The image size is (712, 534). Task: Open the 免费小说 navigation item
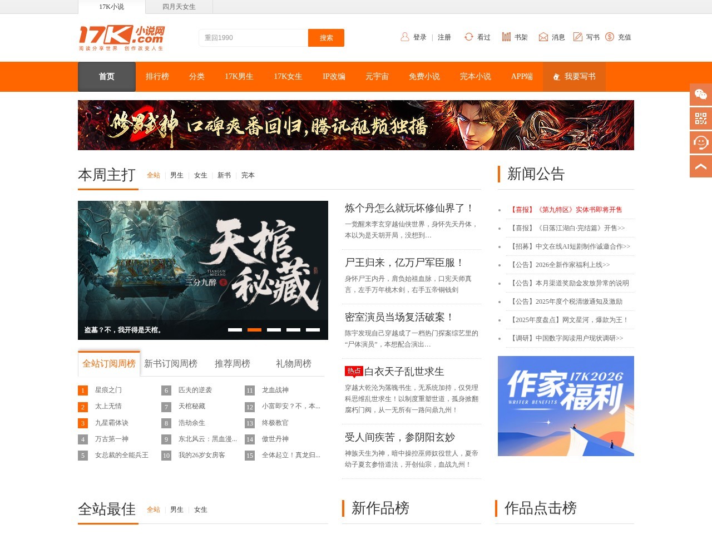coord(424,77)
